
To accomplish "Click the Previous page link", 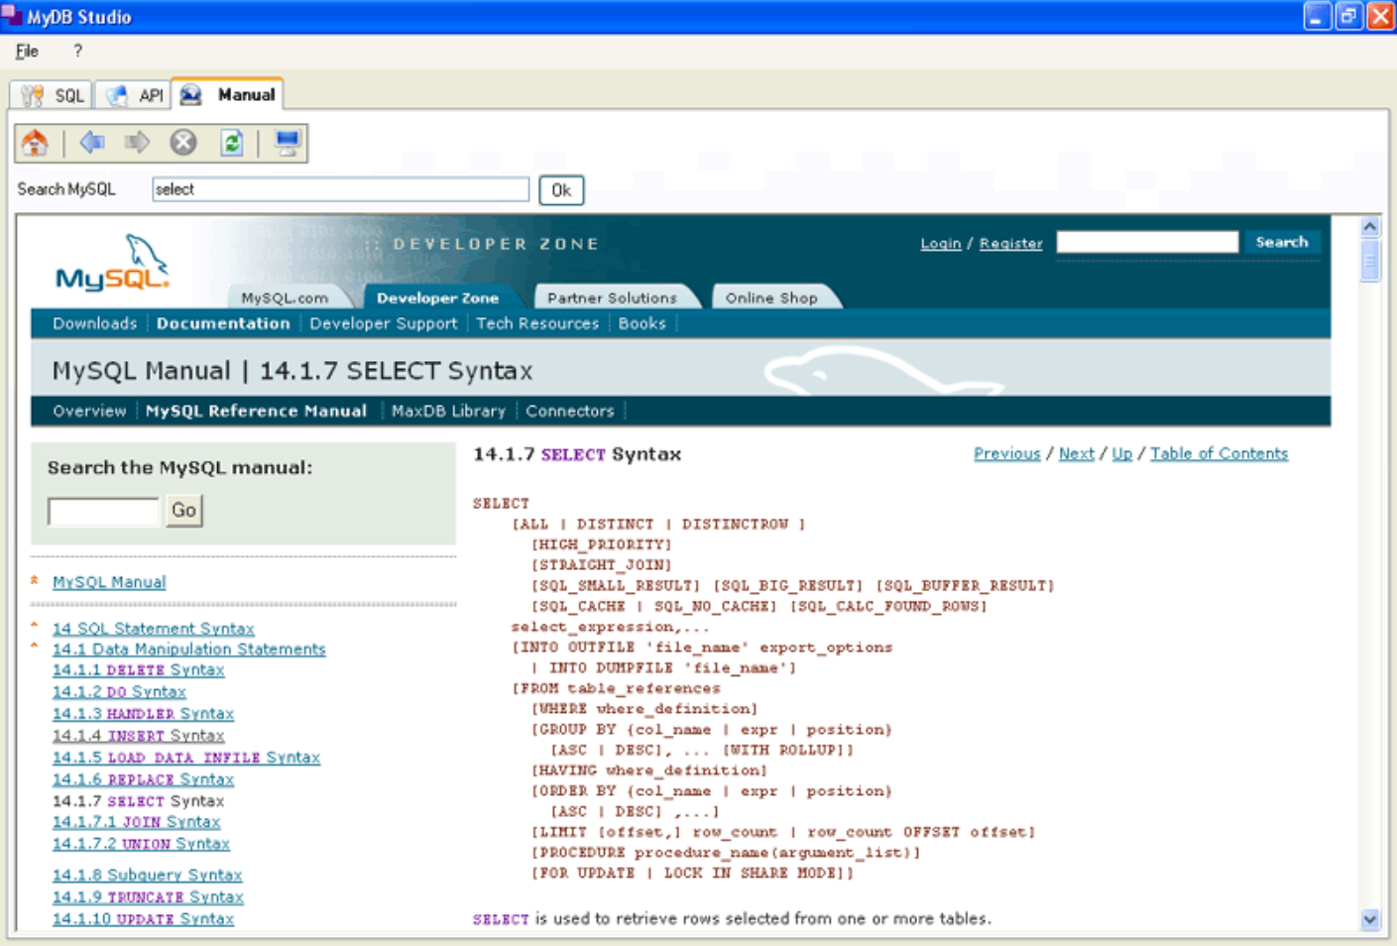I will click(x=1007, y=453).
